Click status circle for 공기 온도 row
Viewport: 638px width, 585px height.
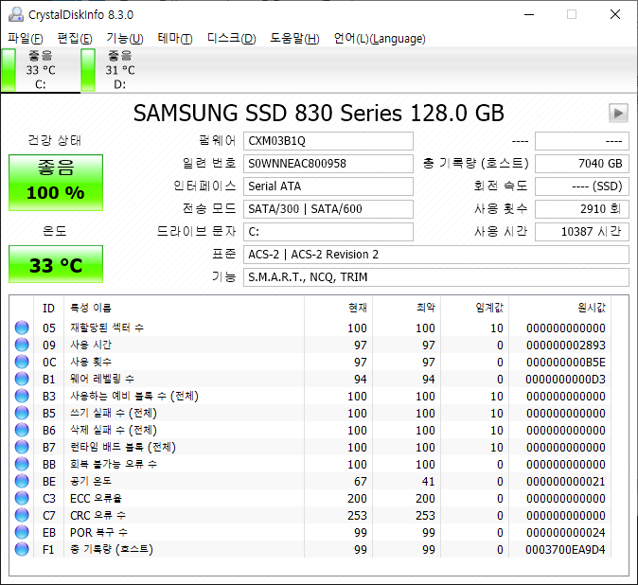[x=23, y=482]
